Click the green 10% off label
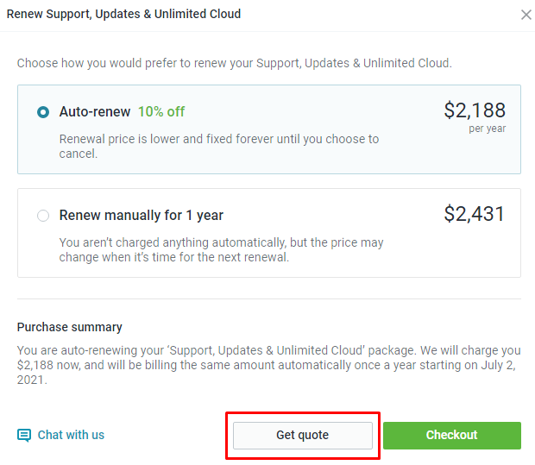The height and width of the screenshot is (465, 535). (x=161, y=112)
